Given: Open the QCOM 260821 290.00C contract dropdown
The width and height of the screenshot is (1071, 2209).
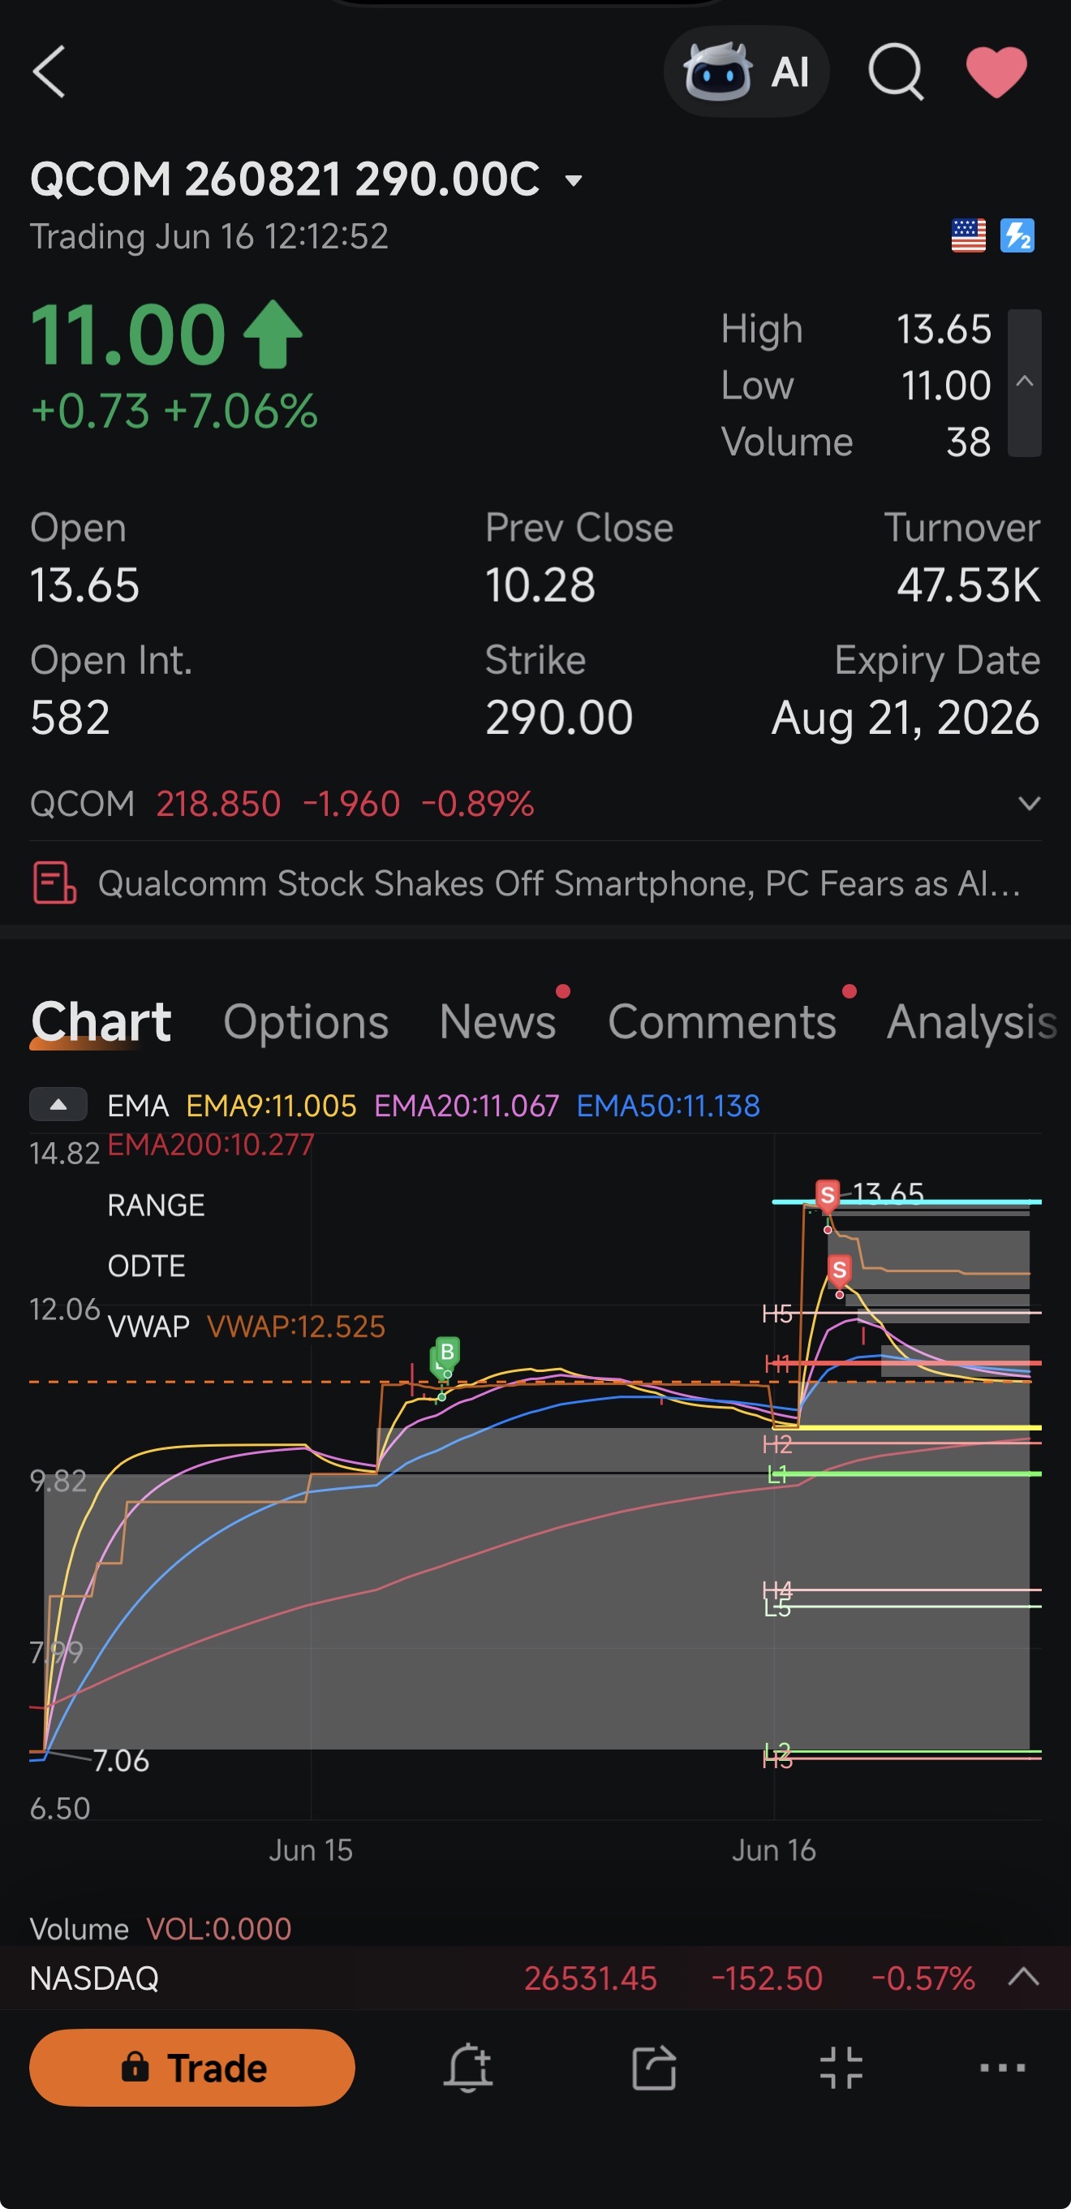Looking at the screenshot, I should [x=573, y=180].
